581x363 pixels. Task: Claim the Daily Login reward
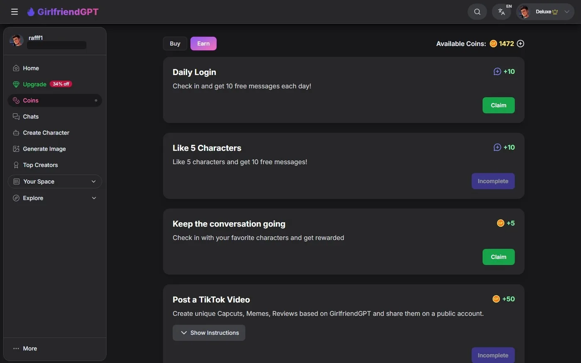point(498,105)
